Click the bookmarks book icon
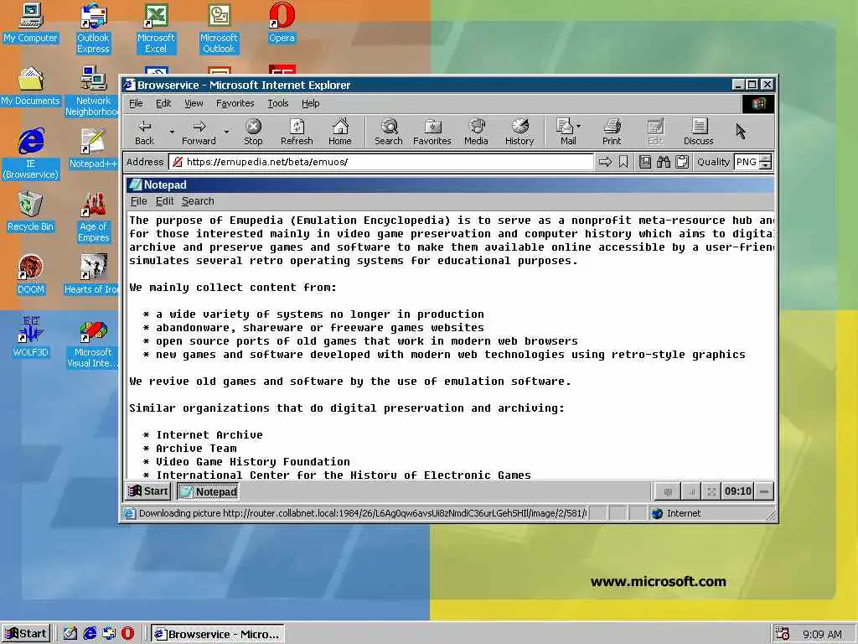The height and width of the screenshot is (644, 858). (645, 162)
